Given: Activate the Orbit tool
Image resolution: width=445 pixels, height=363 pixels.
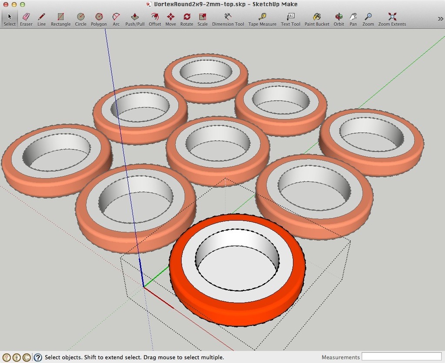Looking at the screenshot, I should coord(339,19).
